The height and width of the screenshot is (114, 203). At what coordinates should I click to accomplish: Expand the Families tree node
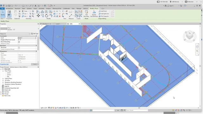tap(1, 92)
